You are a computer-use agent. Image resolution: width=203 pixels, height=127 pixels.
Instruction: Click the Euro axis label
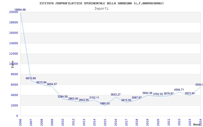tap(12, 65)
